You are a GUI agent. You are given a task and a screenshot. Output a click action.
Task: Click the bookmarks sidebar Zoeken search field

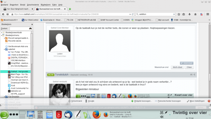pos(19,28)
